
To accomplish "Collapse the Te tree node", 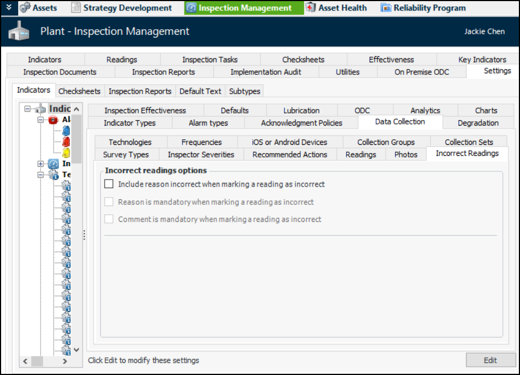I will [x=40, y=175].
